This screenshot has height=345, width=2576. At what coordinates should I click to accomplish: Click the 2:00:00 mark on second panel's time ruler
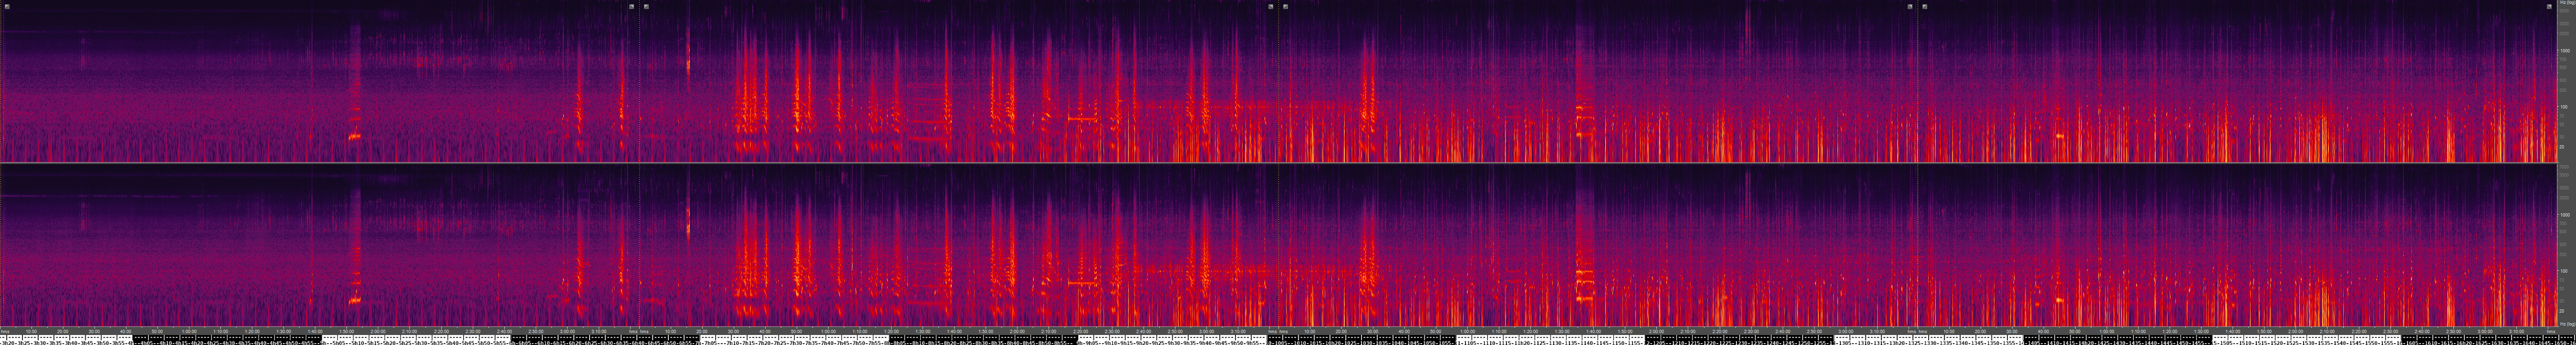coord(1017,331)
